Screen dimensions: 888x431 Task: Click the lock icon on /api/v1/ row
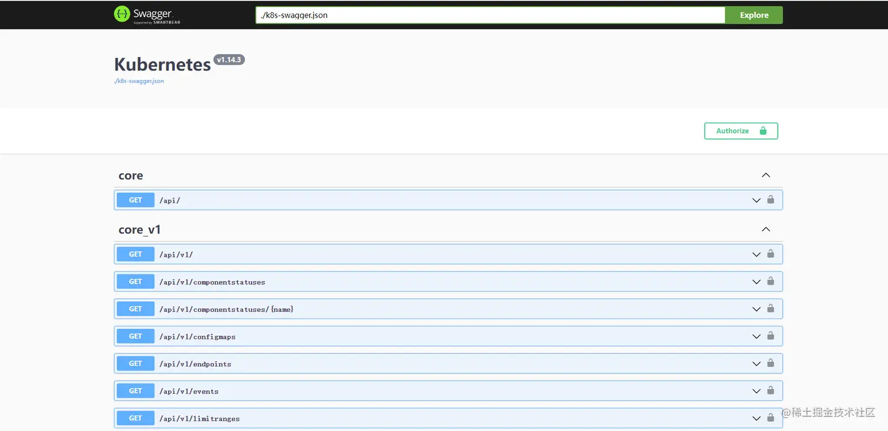pos(771,254)
